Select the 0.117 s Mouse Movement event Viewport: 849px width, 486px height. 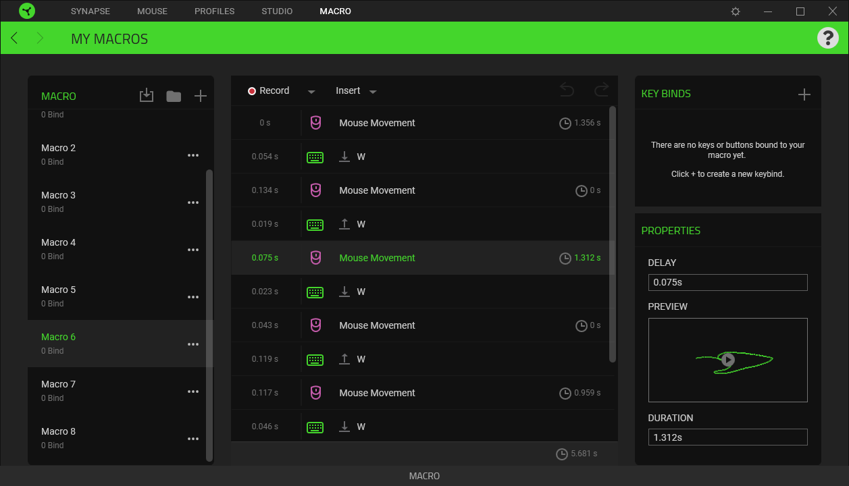tap(420, 393)
